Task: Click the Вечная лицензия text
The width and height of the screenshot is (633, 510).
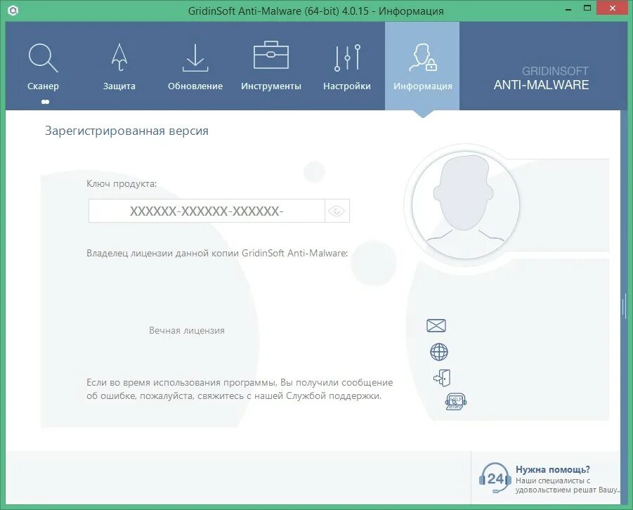Action: [x=187, y=330]
